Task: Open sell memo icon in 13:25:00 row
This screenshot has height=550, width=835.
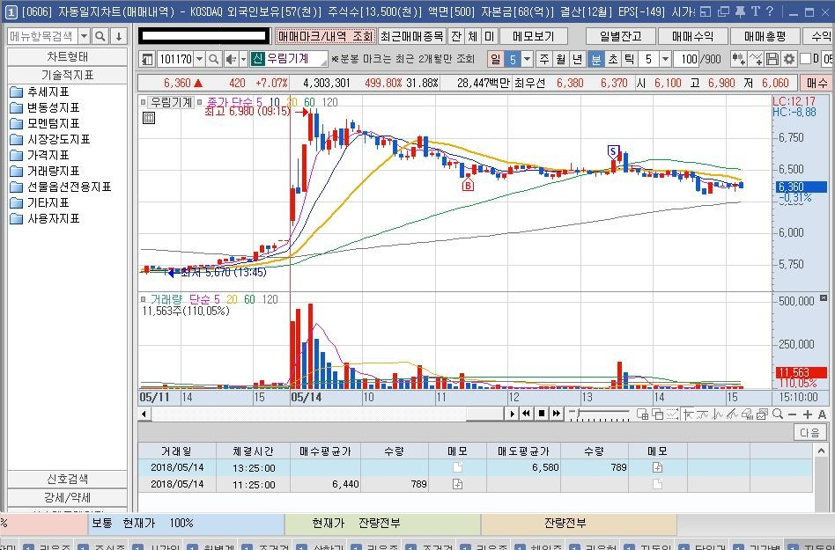Action: pos(658,467)
